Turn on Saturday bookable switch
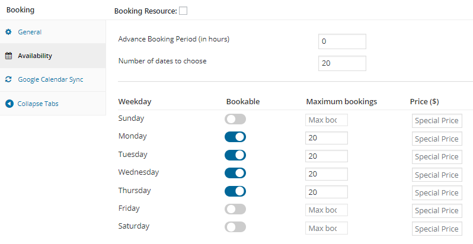Image resolution: width=473 pixels, height=244 pixels. coord(235,227)
